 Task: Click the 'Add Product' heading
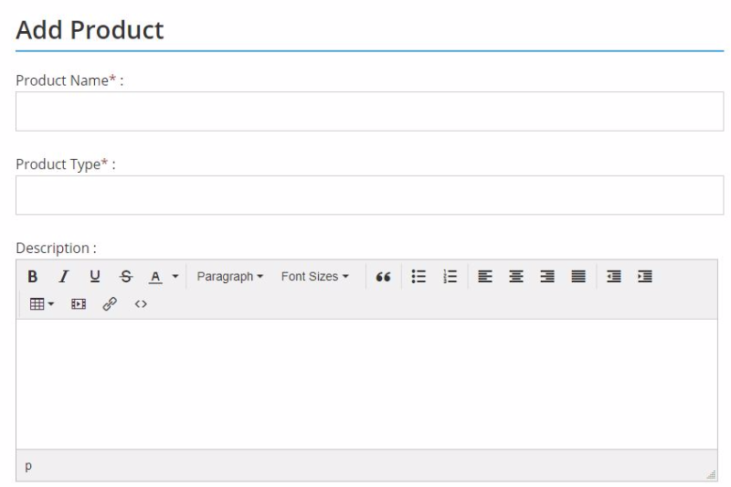(90, 30)
